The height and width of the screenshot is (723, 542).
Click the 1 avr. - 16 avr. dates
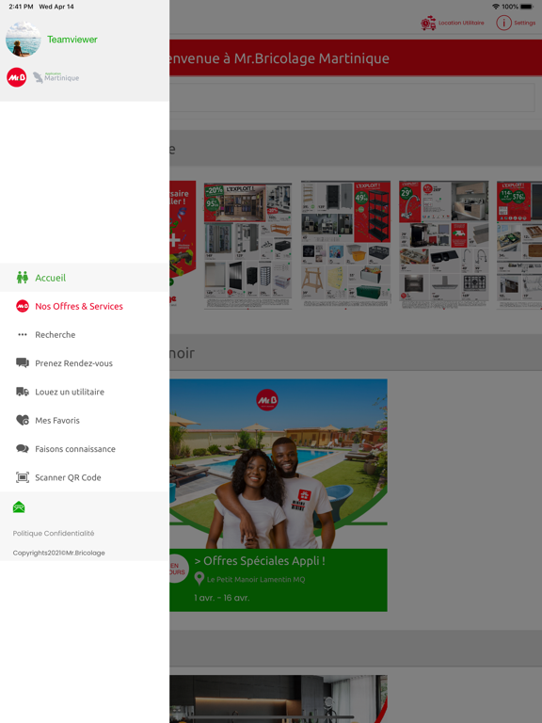(222, 598)
